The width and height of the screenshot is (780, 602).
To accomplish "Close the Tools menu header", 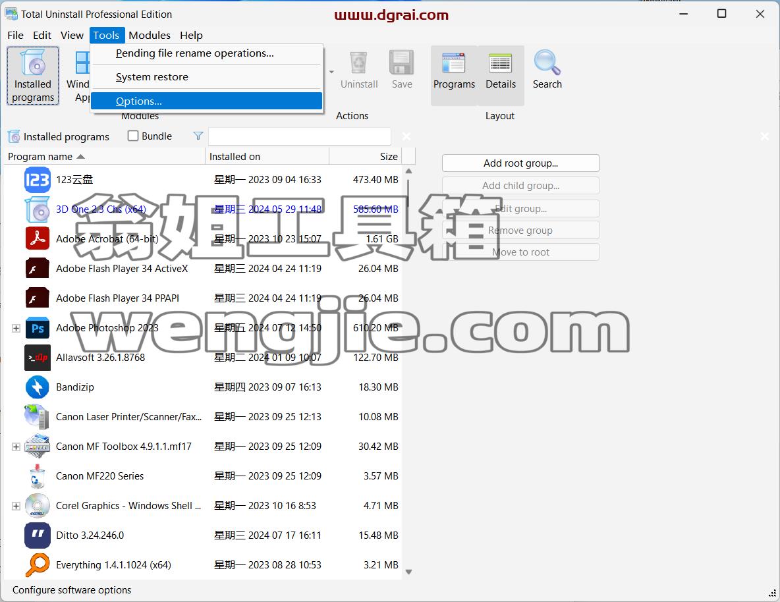I will coord(107,36).
